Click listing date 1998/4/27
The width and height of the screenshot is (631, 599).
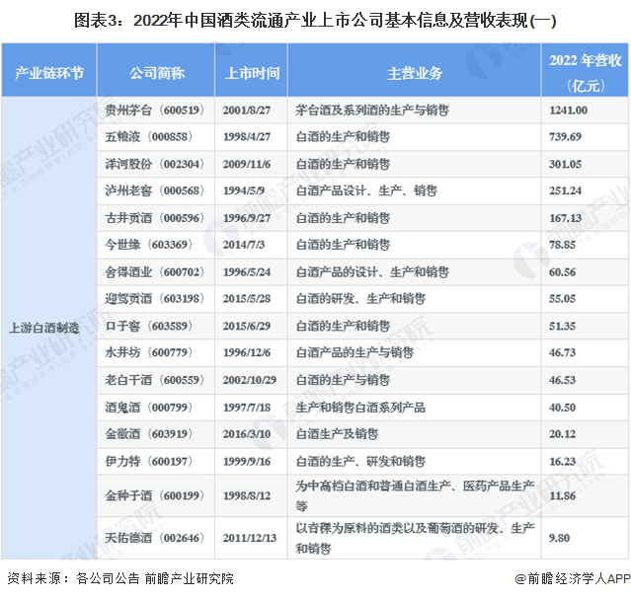pyautogui.click(x=247, y=137)
